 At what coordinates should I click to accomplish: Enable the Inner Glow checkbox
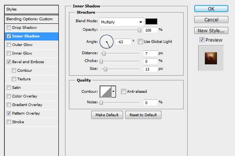[9, 53]
